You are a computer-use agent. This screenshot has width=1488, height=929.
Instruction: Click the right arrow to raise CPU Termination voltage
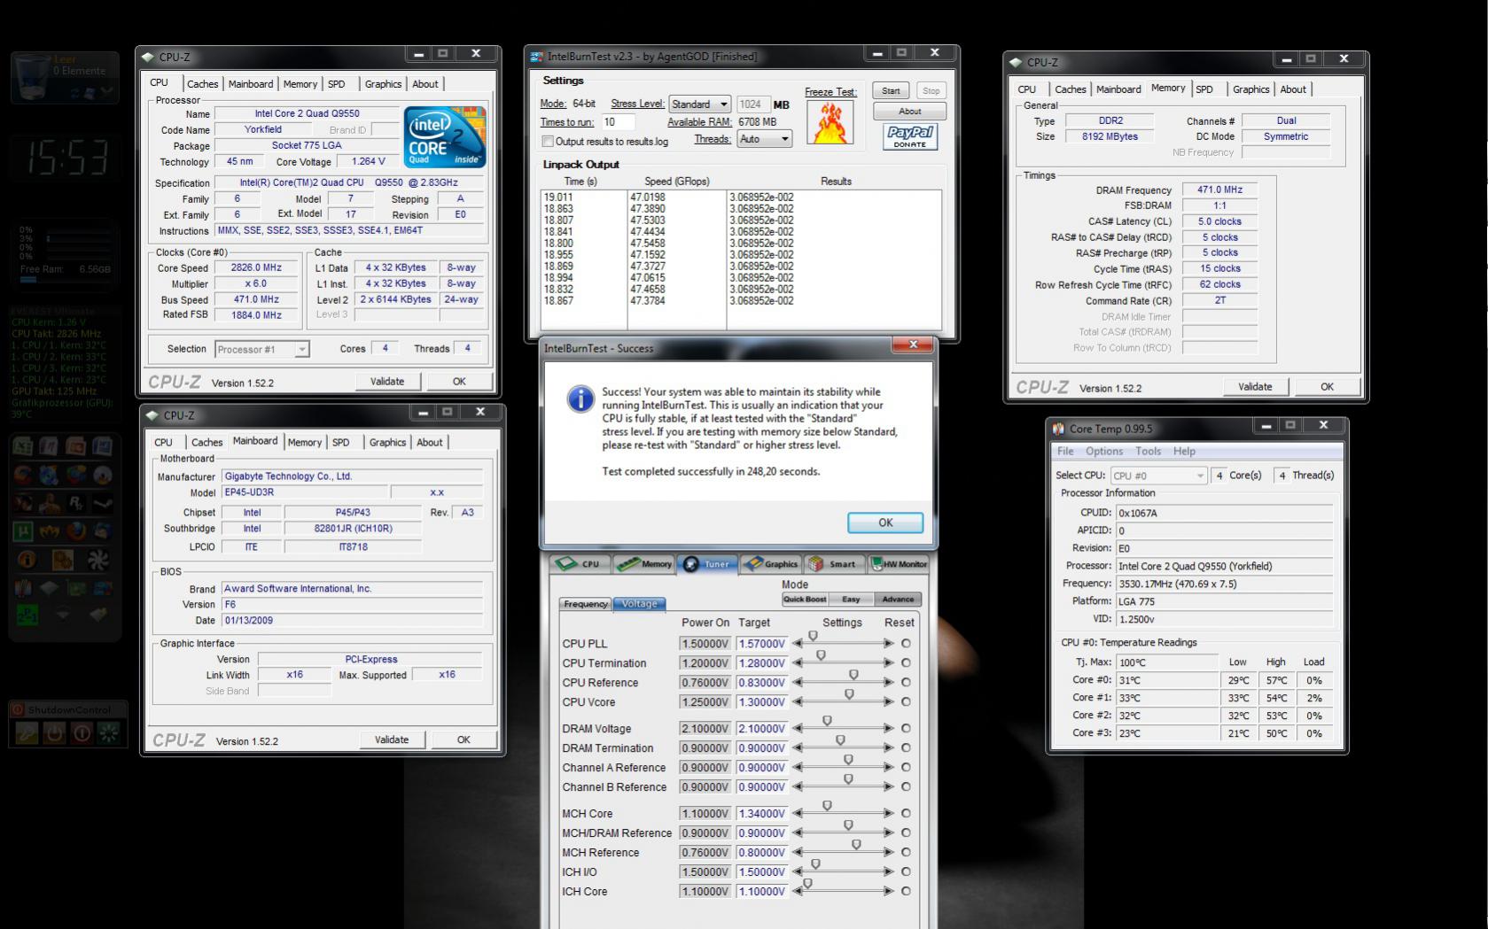889,663
